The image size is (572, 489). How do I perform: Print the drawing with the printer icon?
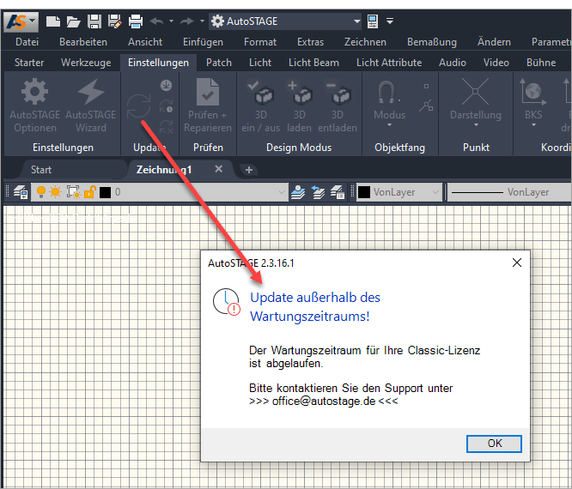tap(136, 21)
